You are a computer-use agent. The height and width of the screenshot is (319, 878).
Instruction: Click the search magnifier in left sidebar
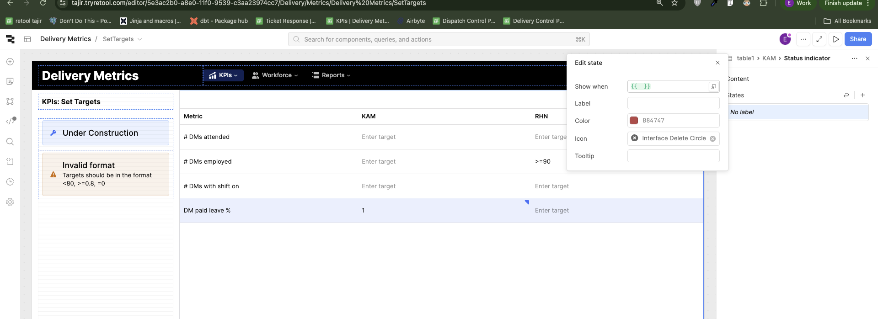pos(10,142)
